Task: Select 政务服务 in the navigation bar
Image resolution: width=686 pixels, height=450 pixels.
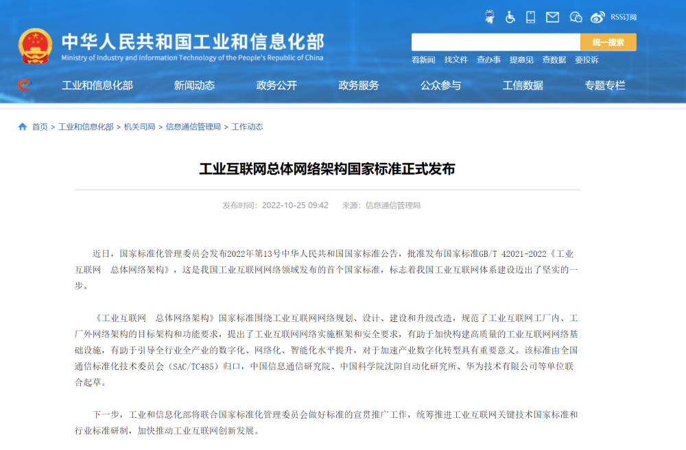Action: pyautogui.click(x=359, y=86)
